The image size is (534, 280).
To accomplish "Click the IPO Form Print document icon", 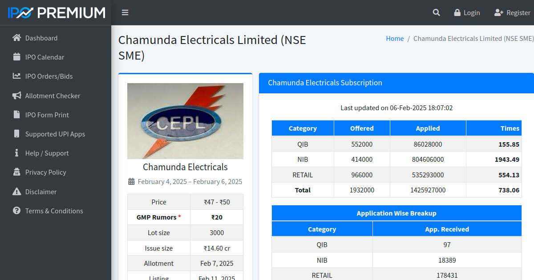I will [x=15, y=115].
